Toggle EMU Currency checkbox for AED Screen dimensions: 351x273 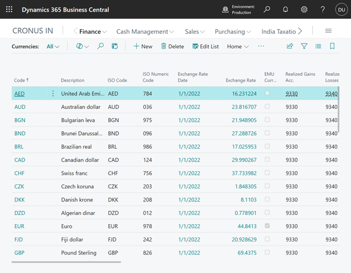[267, 93]
